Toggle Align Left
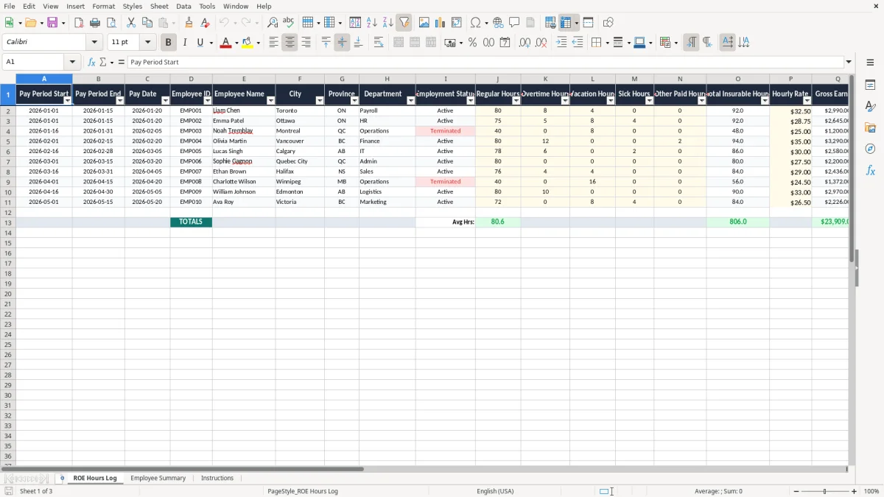Viewport: 884px width, 497px height. click(273, 43)
